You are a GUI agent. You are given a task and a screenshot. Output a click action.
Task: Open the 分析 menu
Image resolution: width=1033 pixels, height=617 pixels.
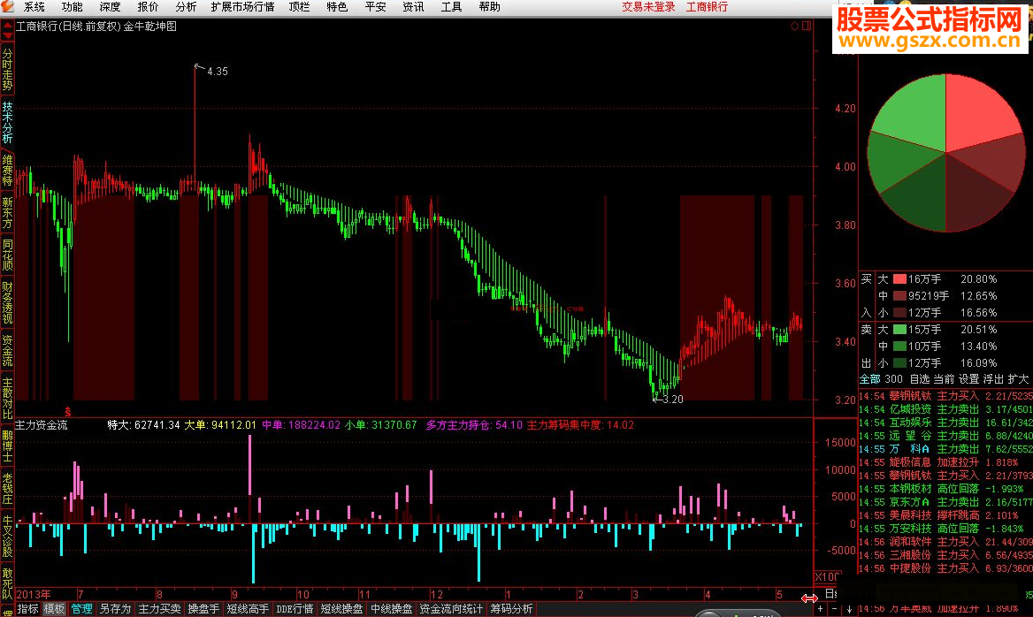pos(186,6)
